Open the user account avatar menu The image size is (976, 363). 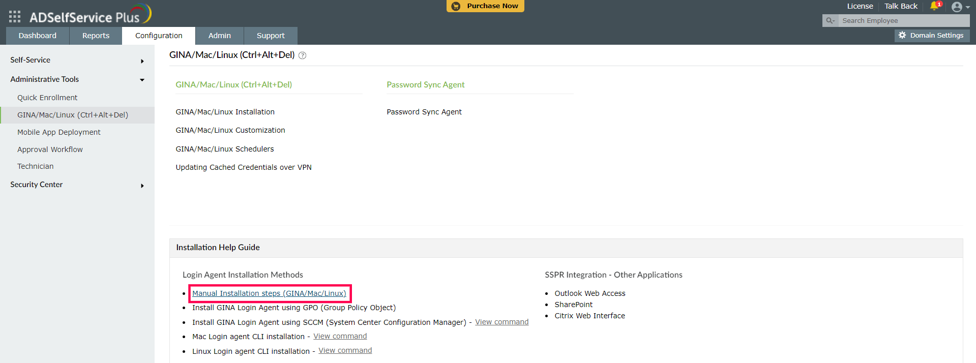point(960,7)
